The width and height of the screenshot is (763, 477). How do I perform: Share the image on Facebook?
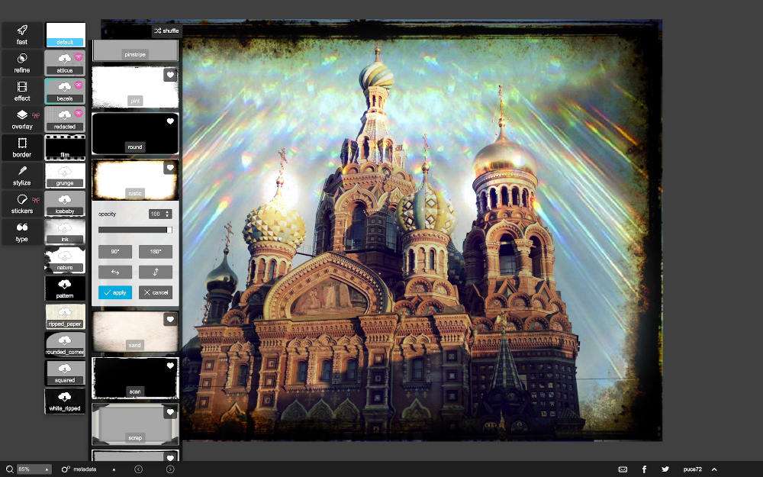(644, 469)
